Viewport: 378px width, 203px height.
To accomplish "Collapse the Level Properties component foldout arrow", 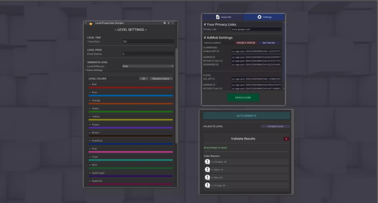I will click(86, 23).
